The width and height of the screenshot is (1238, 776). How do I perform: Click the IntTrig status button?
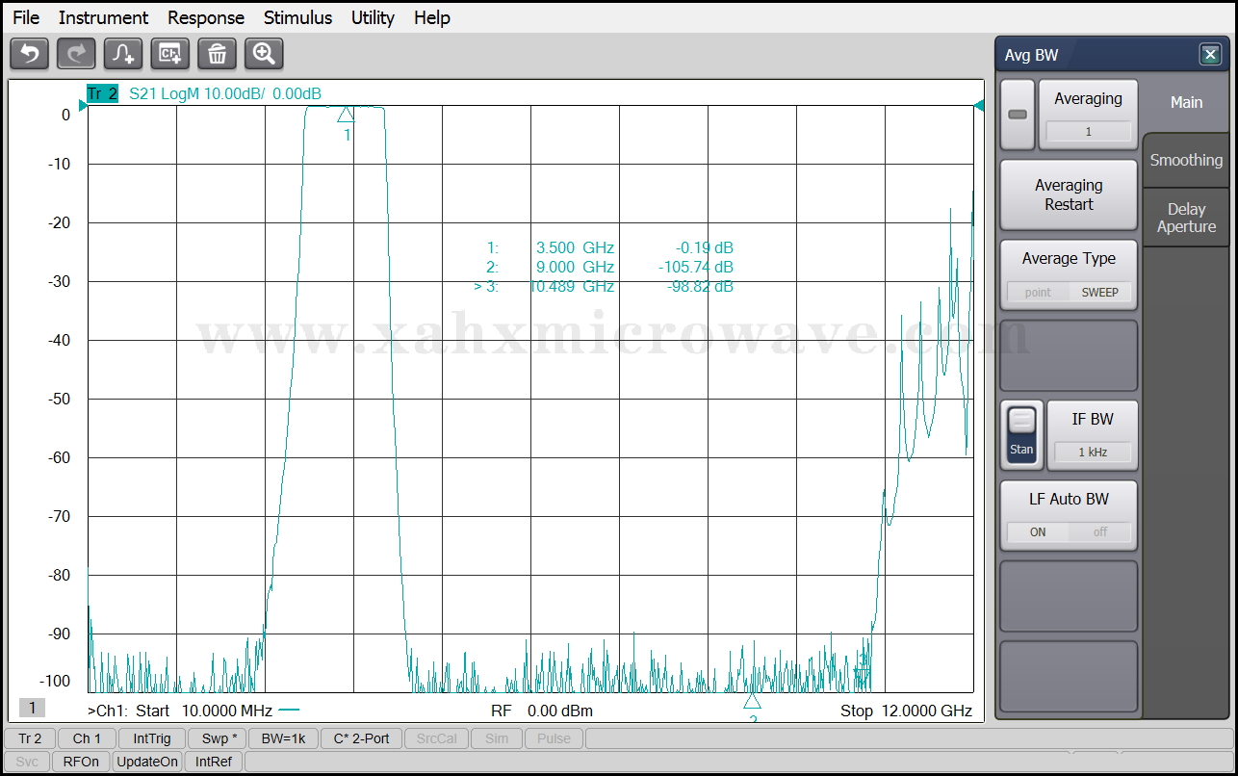pyautogui.click(x=152, y=738)
